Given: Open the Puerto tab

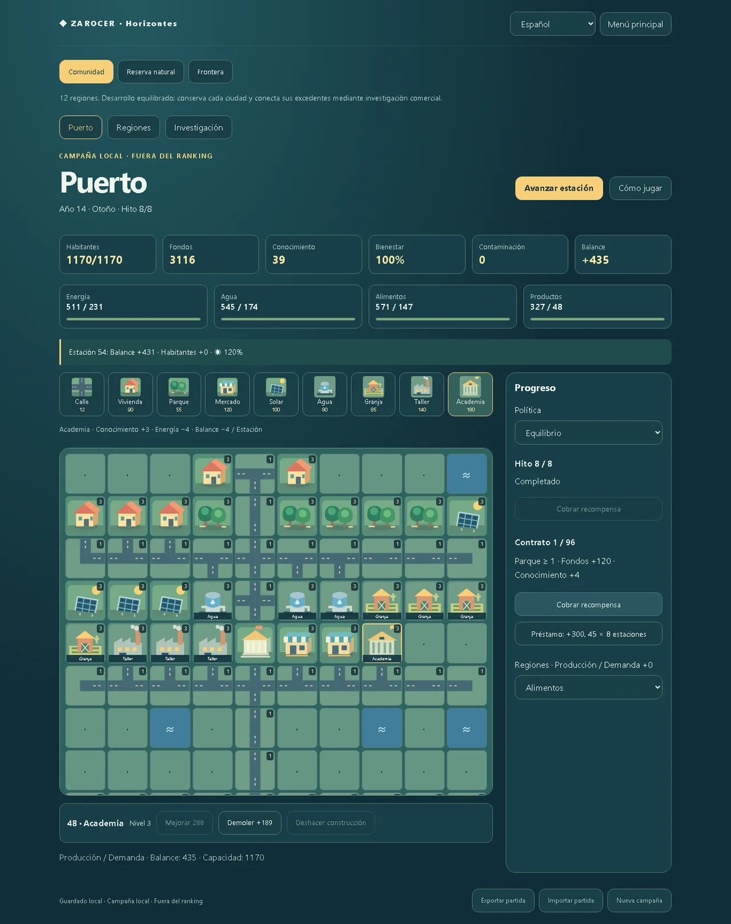Looking at the screenshot, I should pos(81,127).
